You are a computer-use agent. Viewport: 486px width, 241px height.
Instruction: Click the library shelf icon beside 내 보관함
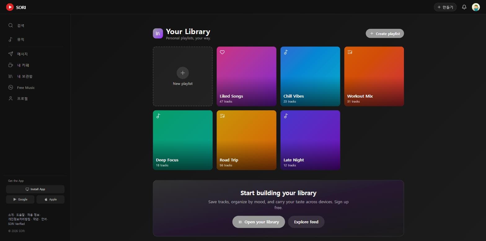pos(11,76)
